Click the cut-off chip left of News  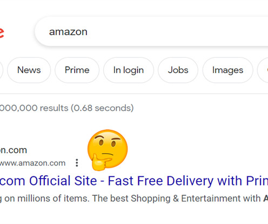1,70
